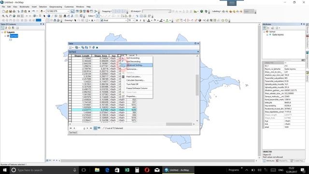Show selected records view button

pyautogui.click(x=98, y=128)
